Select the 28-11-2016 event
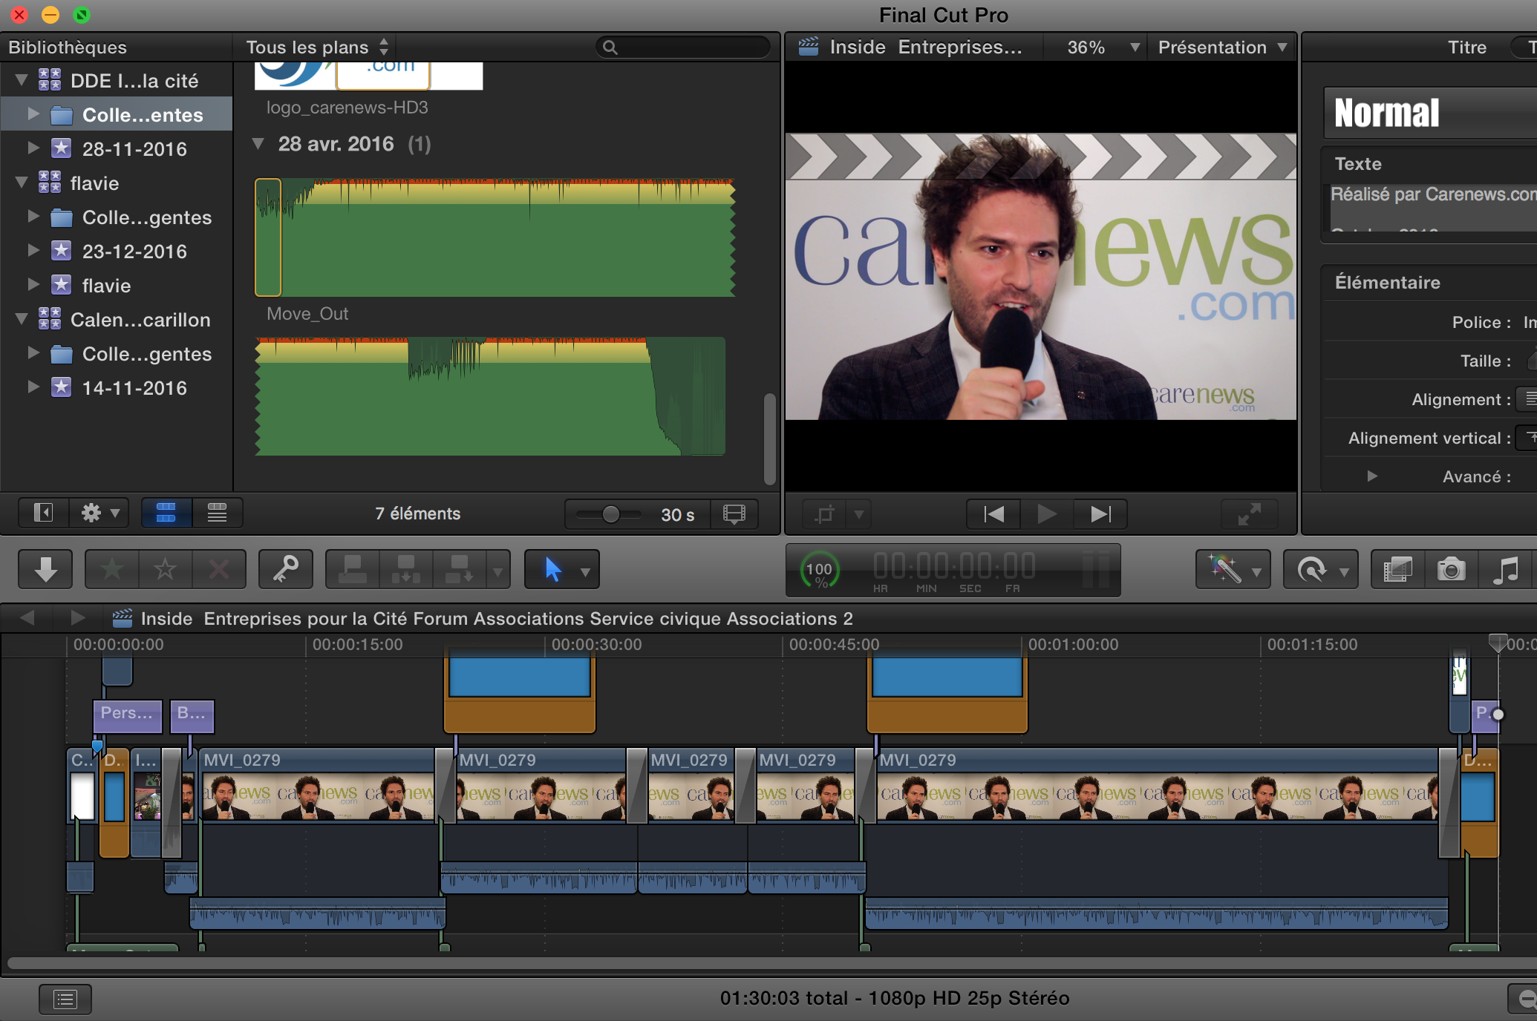The height and width of the screenshot is (1021, 1537). (x=134, y=148)
